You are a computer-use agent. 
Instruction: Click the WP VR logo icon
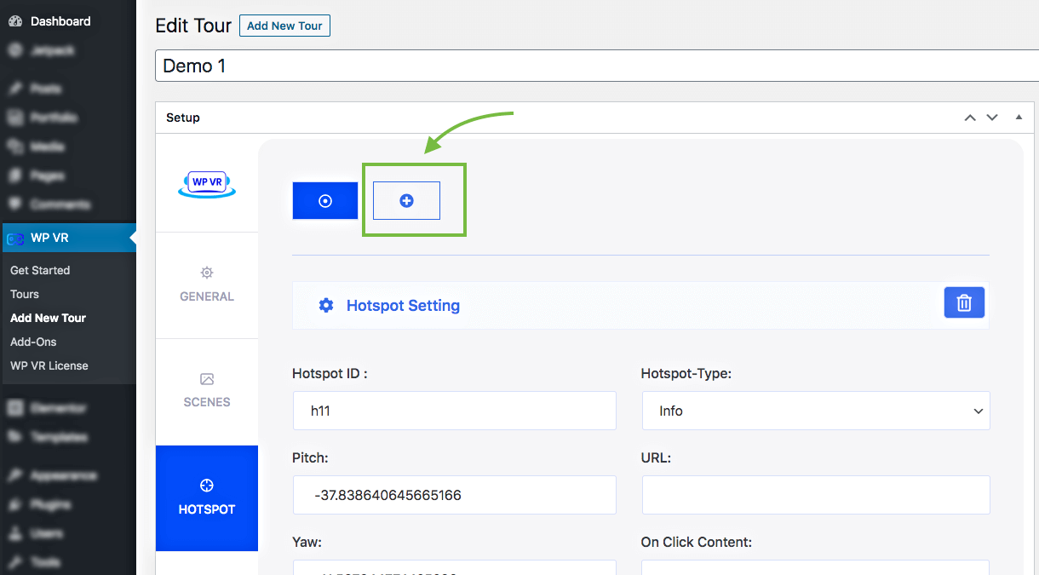point(207,183)
